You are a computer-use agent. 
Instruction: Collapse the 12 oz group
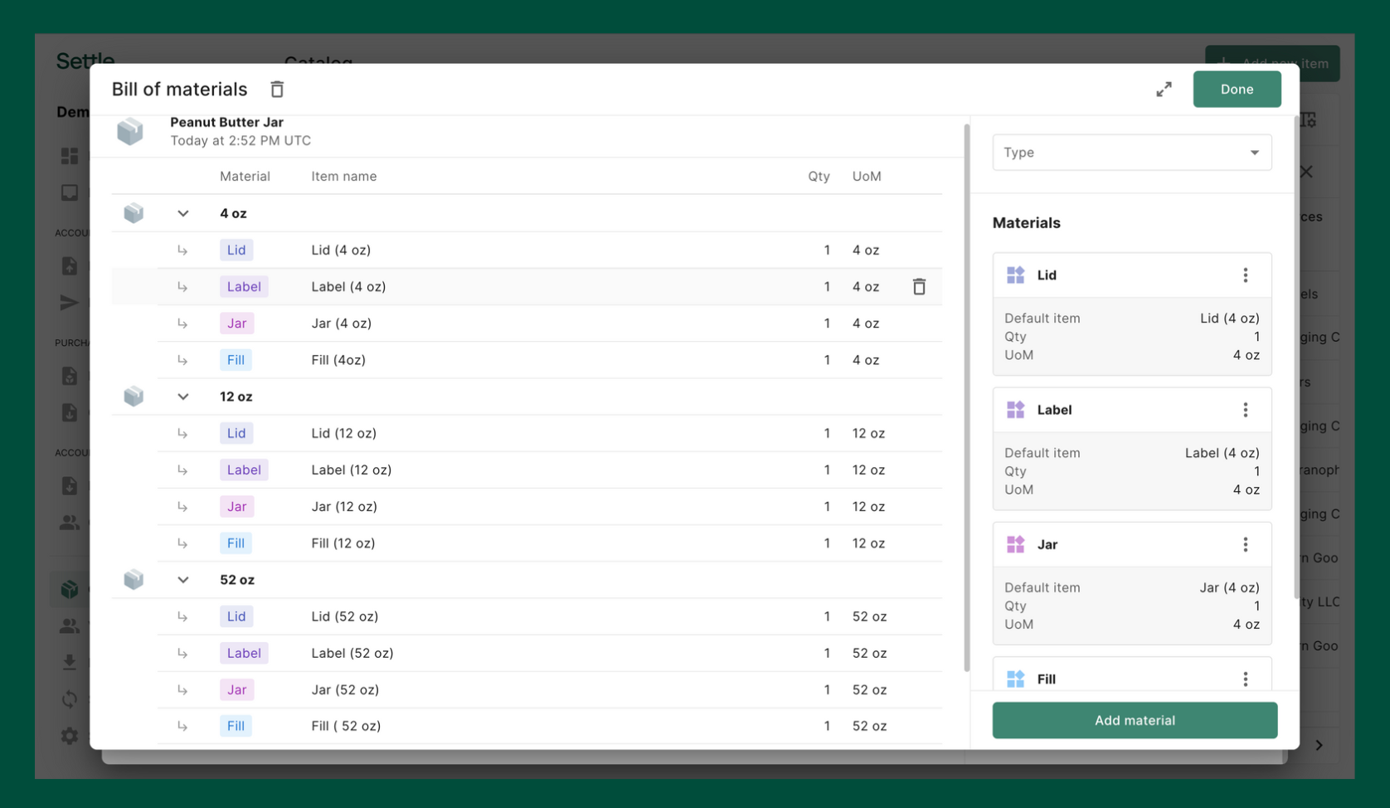click(x=183, y=397)
